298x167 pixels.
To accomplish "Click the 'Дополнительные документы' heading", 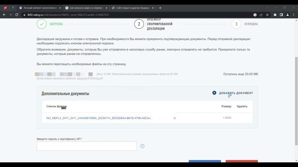I will point(65,94).
